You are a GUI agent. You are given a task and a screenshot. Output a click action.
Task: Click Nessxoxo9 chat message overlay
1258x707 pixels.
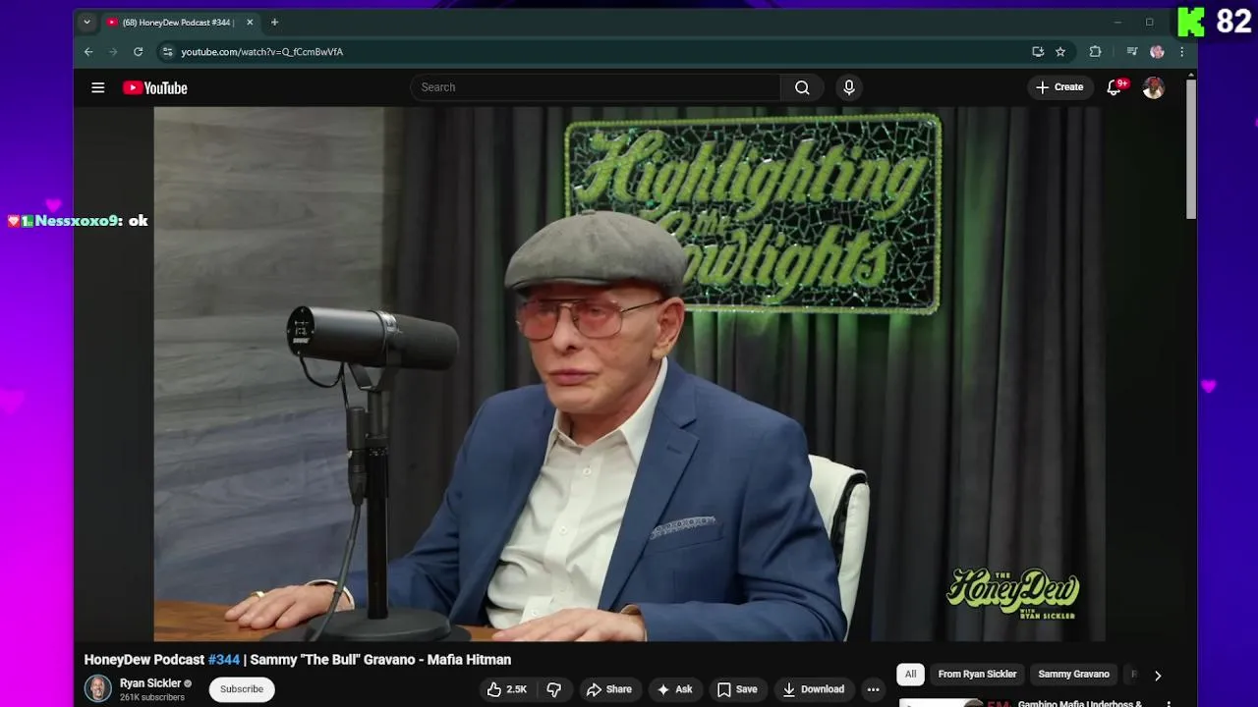click(x=78, y=221)
